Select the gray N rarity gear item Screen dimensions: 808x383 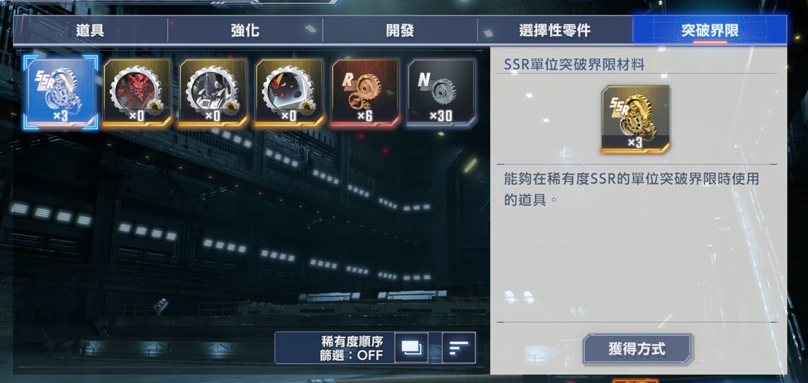pyautogui.click(x=441, y=92)
